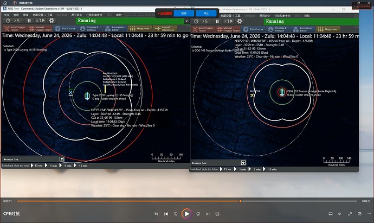Click the x5 time compression in left window
Viewport: 374px width, 223px height.
point(17,21)
